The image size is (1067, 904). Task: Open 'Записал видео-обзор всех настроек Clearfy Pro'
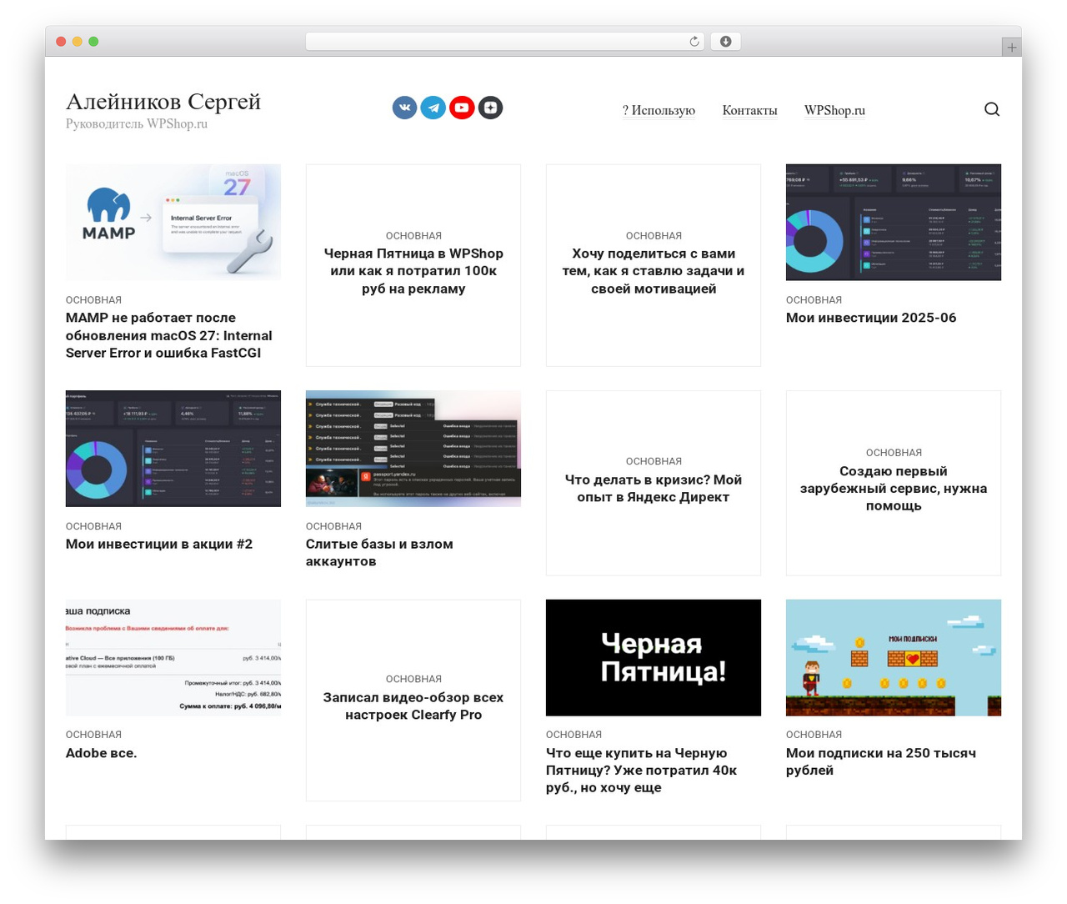(x=413, y=706)
